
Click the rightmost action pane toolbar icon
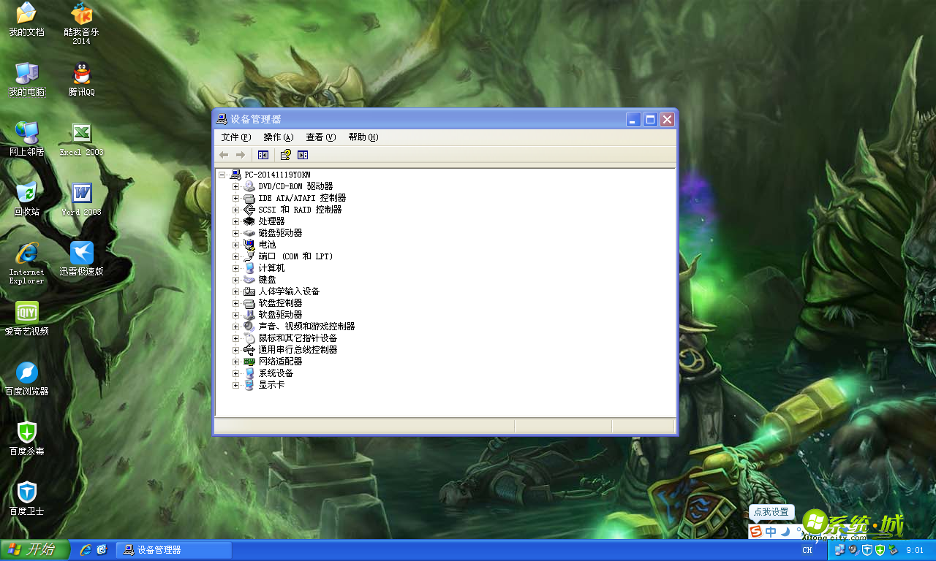(x=303, y=154)
